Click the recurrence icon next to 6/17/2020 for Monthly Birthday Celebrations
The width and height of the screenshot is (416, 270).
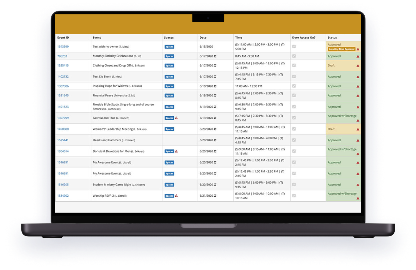[215, 56]
